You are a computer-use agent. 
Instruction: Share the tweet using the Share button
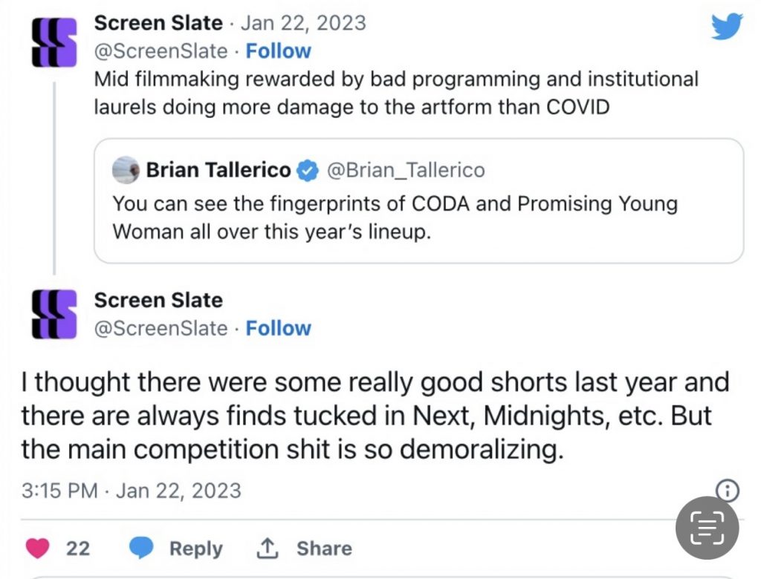[304, 549]
